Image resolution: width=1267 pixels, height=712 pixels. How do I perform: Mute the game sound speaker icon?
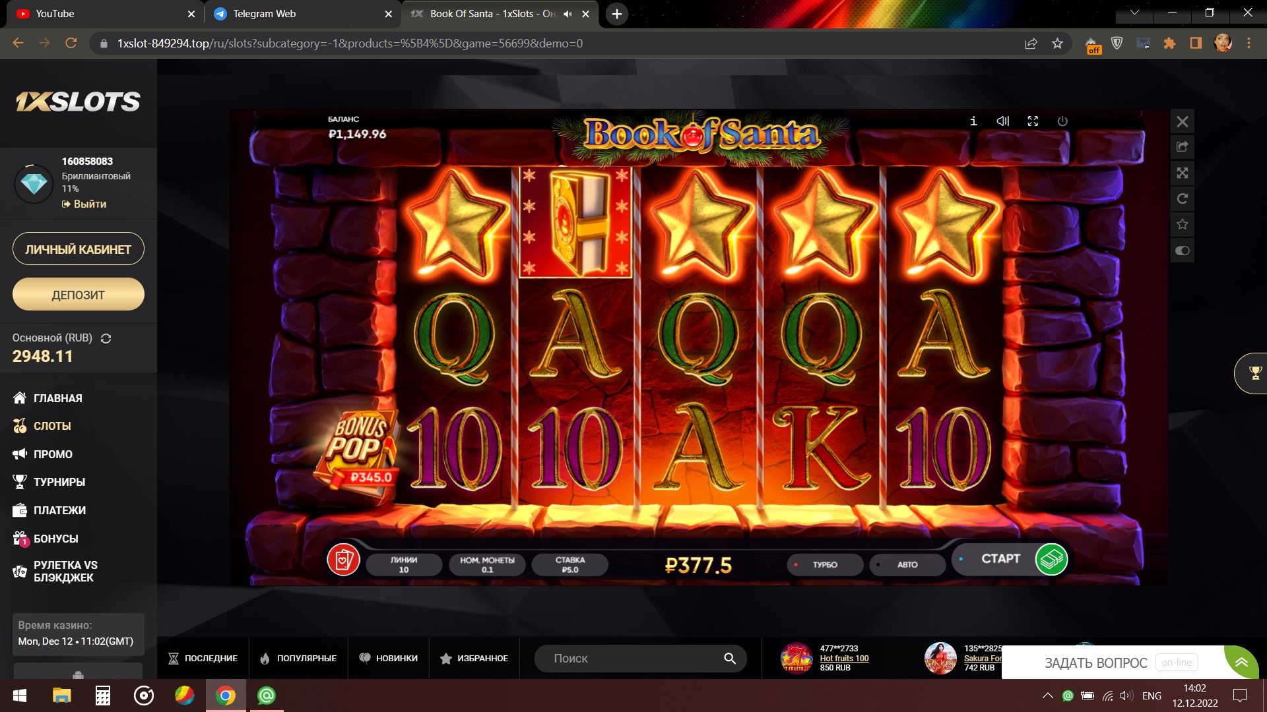pyautogui.click(x=1003, y=121)
